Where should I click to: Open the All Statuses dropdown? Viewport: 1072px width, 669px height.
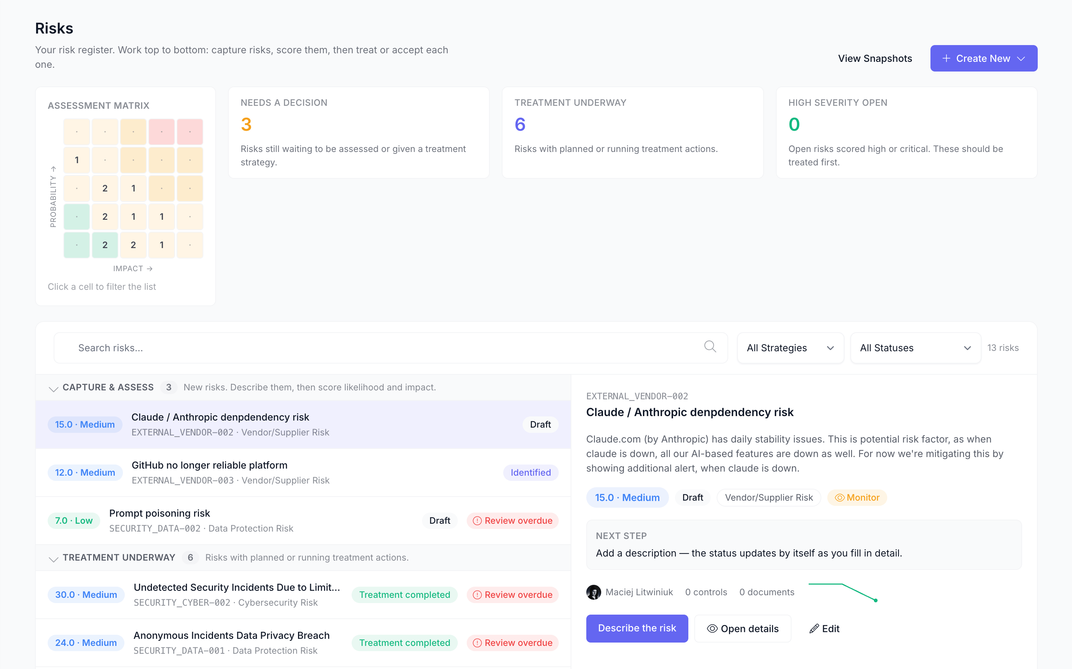click(x=915, y=348)
